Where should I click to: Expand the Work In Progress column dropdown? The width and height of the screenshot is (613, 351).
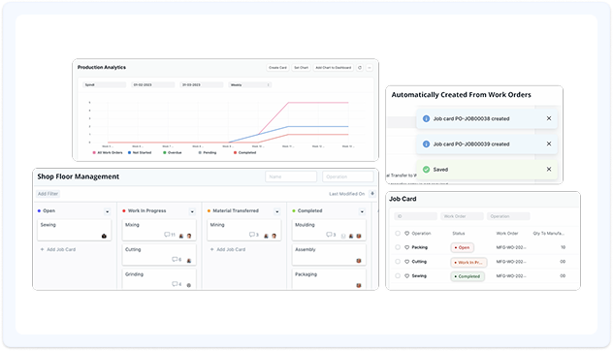coord(192,211)
